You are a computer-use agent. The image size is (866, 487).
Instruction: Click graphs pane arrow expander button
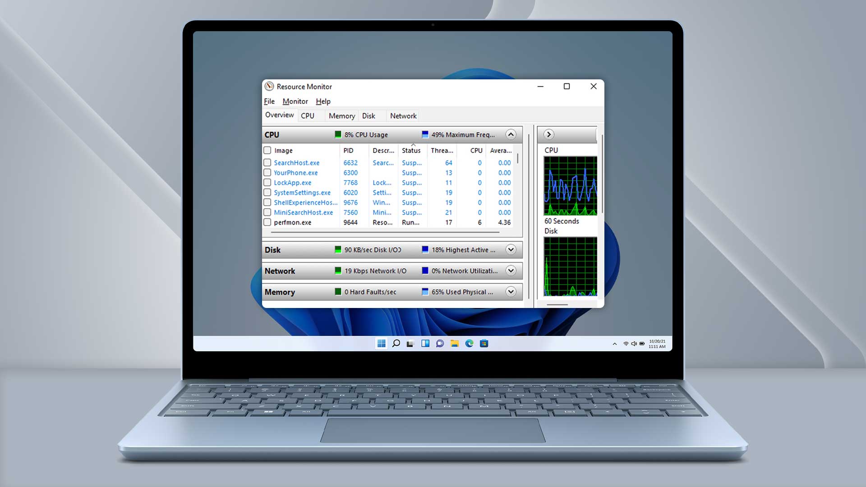(x=548, y=134)
